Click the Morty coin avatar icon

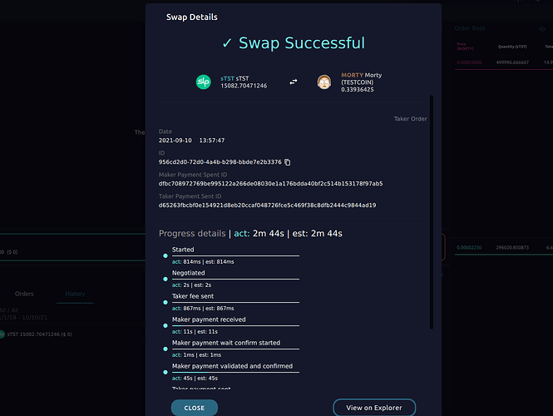coord(323,82)
